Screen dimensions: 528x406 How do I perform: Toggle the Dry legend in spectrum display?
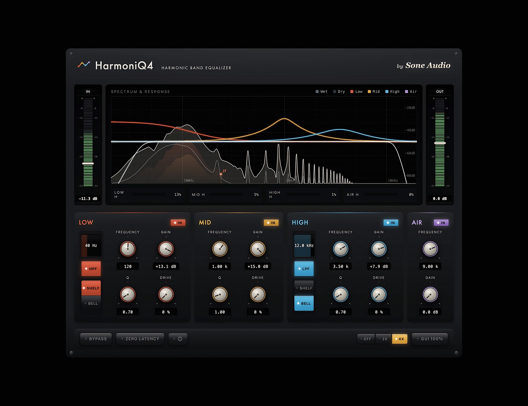[x=339, y=91]
